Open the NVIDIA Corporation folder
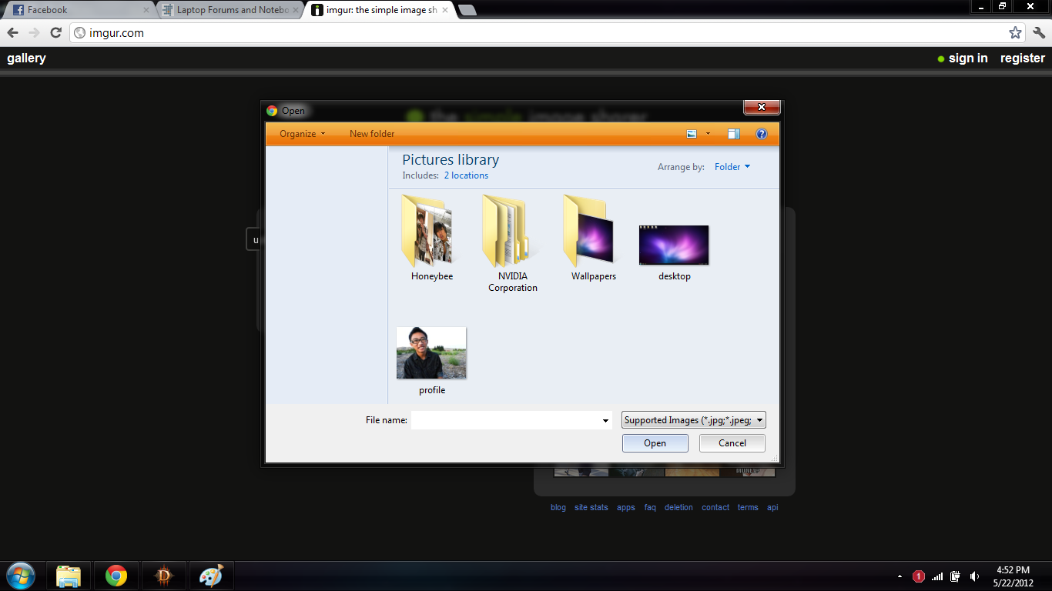The image size is (1052, 591). pyautogui.click(x=512, y=243)
